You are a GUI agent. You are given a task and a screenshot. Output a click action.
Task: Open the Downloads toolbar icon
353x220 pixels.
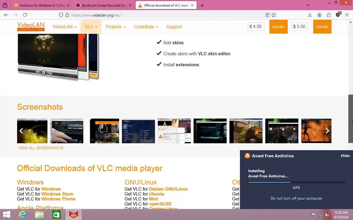pos(310,15)
